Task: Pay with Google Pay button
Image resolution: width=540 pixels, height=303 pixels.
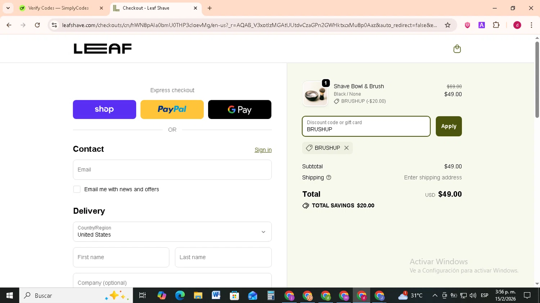Action: coord(240,109)
